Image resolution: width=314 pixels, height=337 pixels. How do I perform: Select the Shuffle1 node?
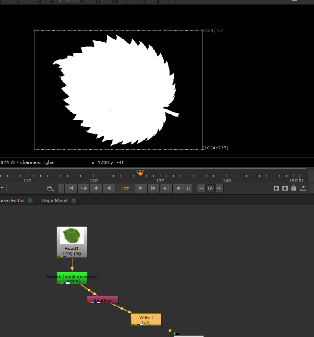click(x=103, y=300)
